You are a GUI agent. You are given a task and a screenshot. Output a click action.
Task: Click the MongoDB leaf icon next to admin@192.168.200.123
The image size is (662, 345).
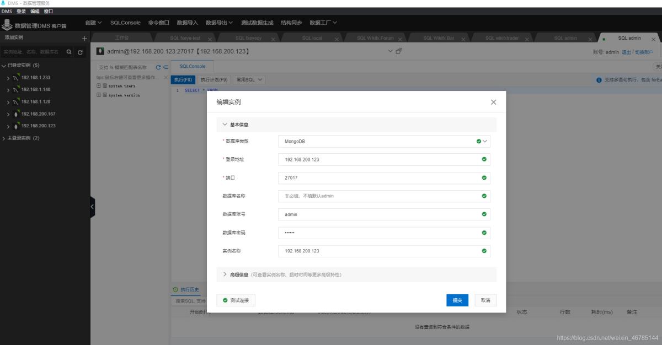click(x=100, y=51)
